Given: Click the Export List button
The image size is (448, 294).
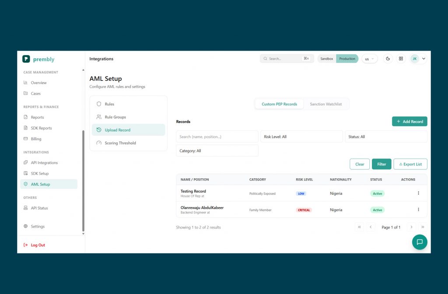Looking at the screenshot, I should point(410,164).
